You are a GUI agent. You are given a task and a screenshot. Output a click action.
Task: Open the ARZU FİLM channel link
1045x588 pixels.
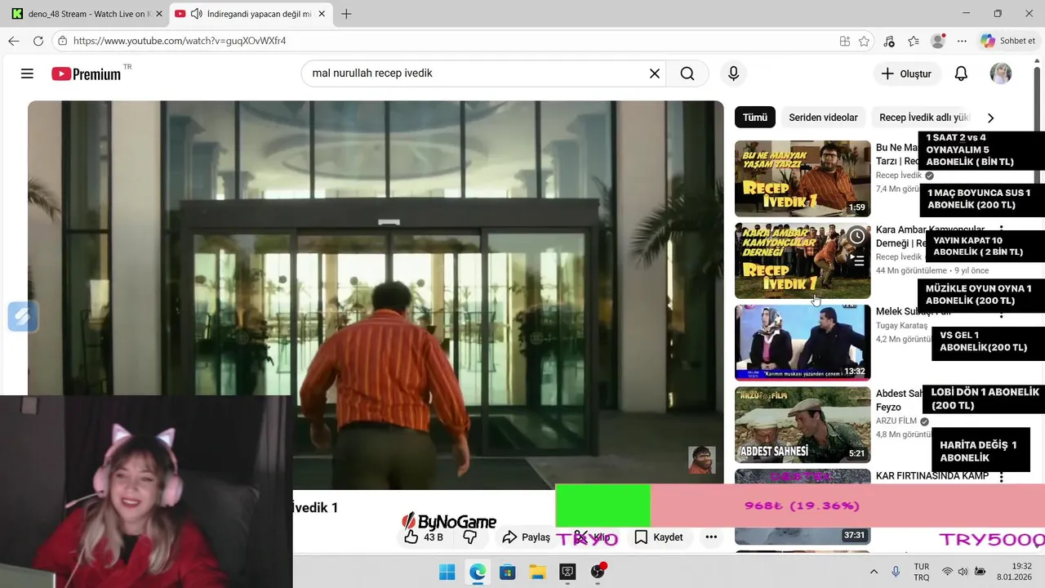click(x=896, y=421)
